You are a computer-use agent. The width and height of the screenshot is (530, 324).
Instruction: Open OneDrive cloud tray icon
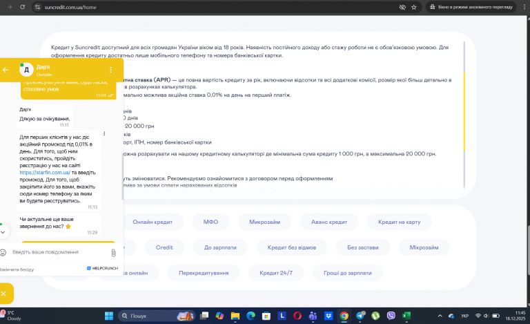[x=451, y=316]
